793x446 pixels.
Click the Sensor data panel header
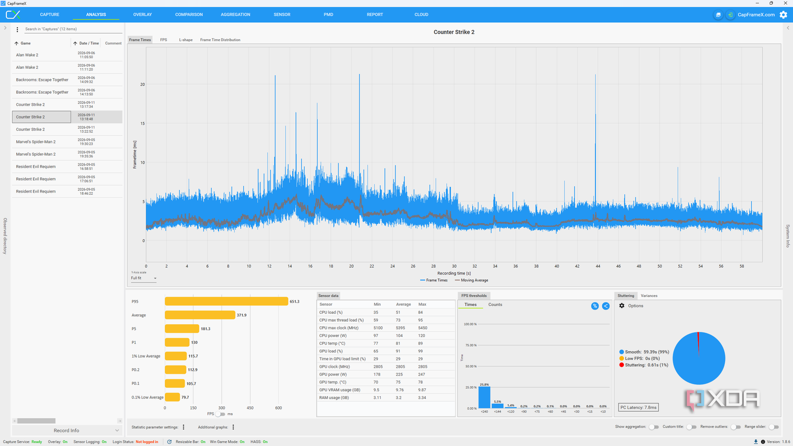point(328,296)
